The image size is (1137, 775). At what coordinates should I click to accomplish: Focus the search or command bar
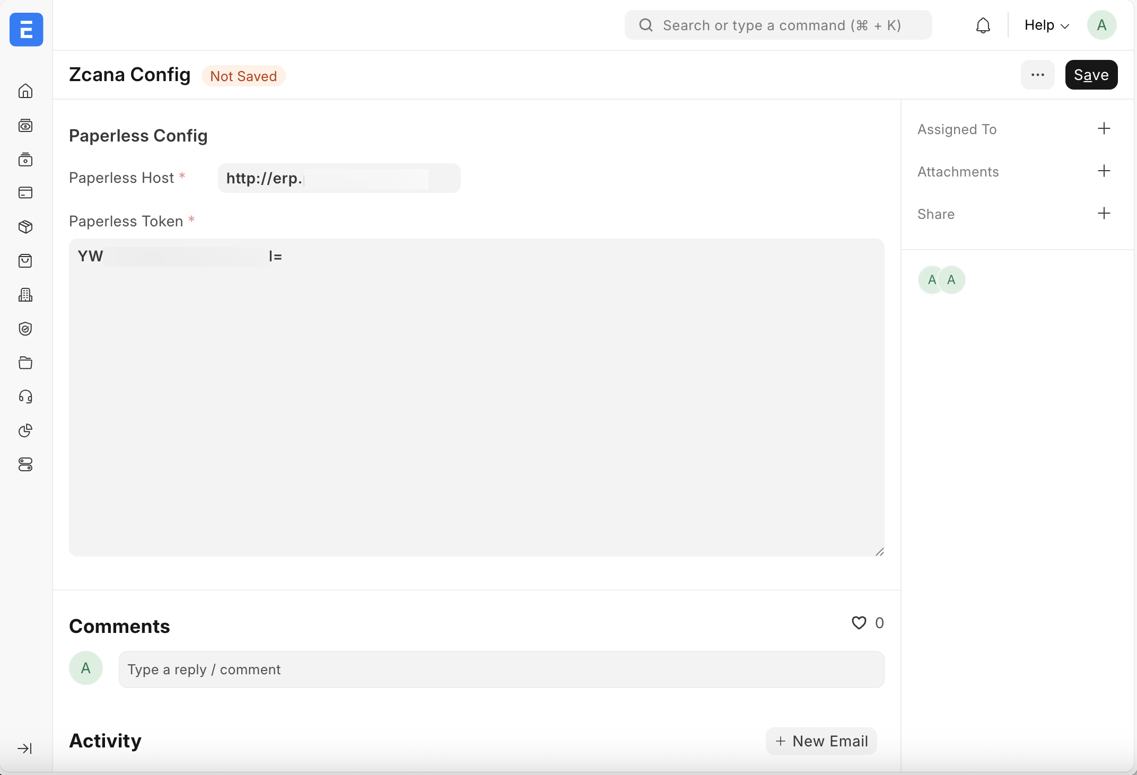pyautogui.click(x=778, y=25)
